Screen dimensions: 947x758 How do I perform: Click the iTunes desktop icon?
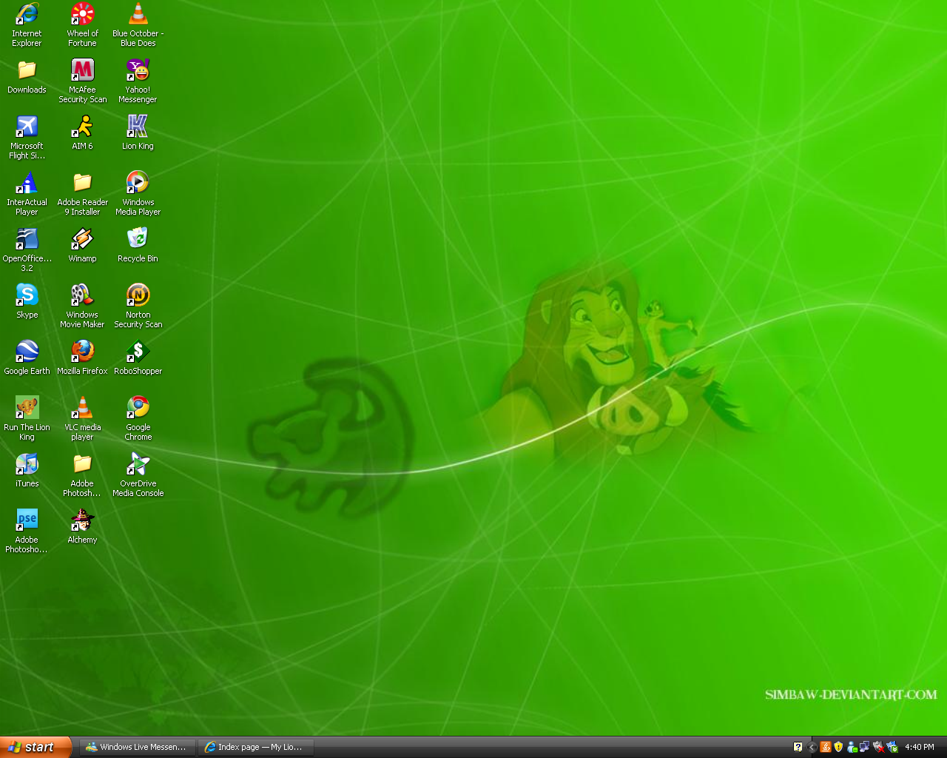(27, 464)
